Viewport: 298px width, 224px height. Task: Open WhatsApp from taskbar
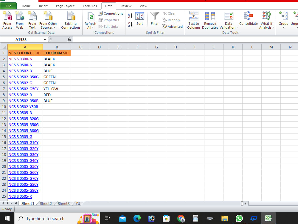click(x=239, y=218)
